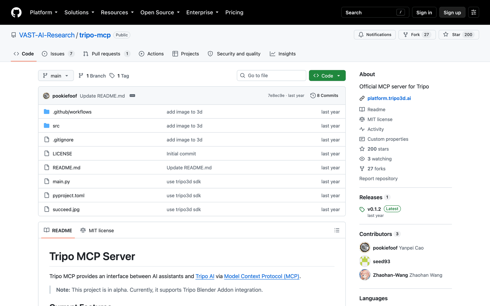Open the green Code dropdown button

(x=327, y=76)
